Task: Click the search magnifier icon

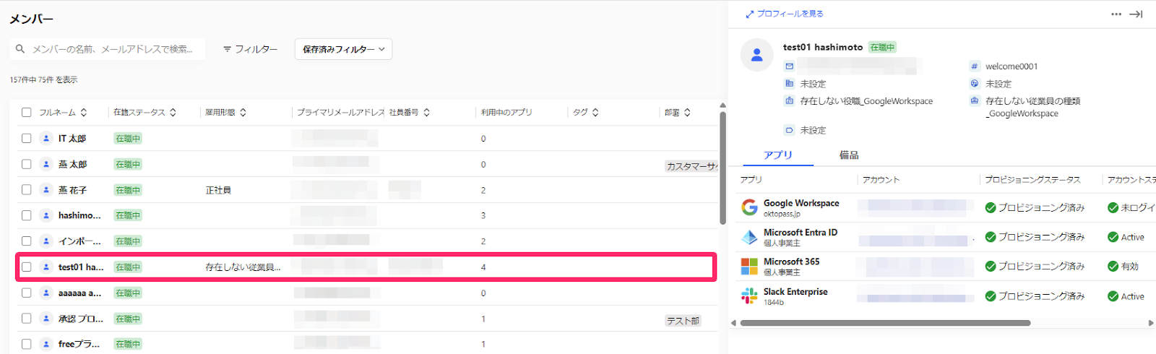Action: [x=20, y=49]
